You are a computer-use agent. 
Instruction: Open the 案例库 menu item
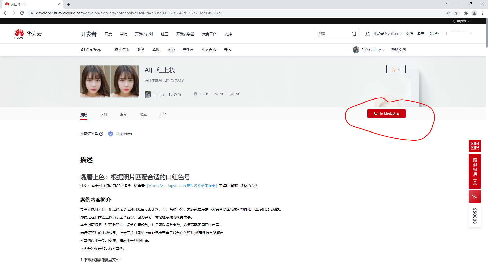pyautogui.click(x=188, y=50)
